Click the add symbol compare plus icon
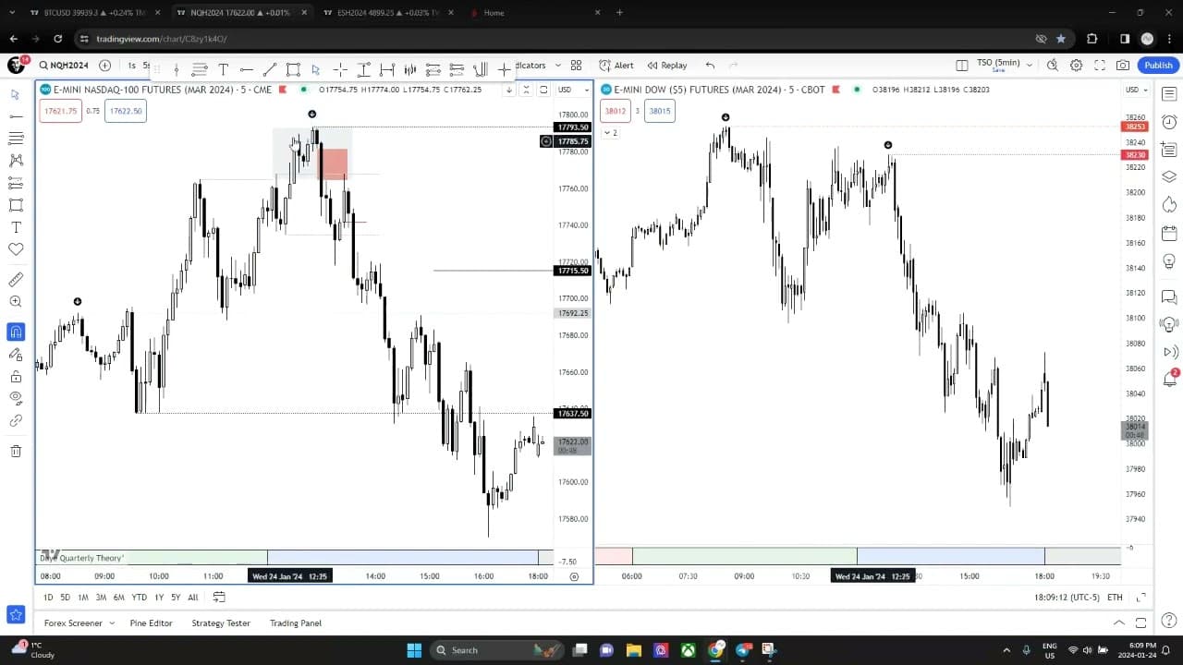The width and height of the screenshot is (1183, 665). click(x=104, y=66)
